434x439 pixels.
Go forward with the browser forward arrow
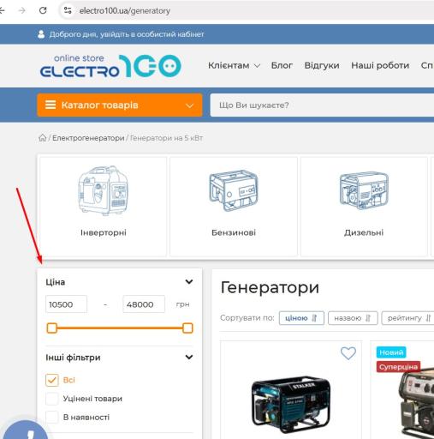click(21, 10)
